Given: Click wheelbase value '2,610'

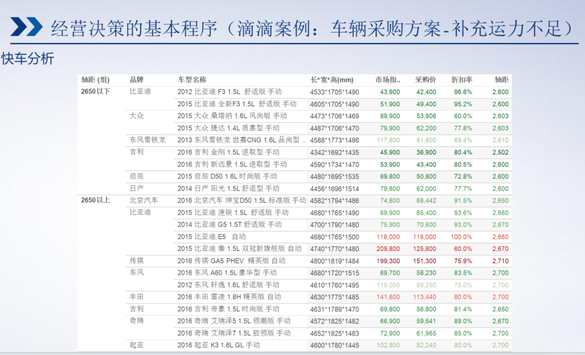Looking at the screenshot, I should point(500,140).
